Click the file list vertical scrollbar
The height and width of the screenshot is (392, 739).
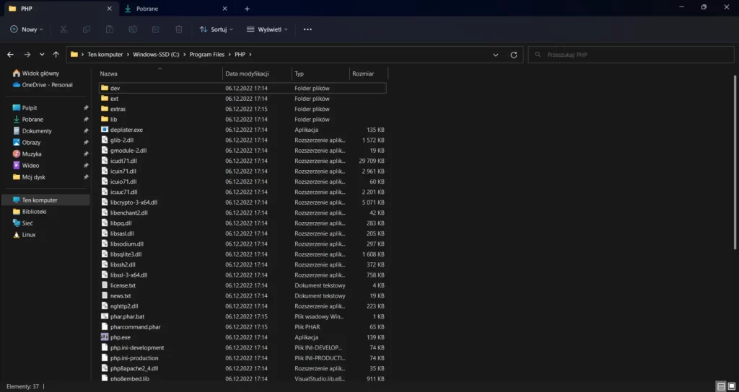pos(735,162)
